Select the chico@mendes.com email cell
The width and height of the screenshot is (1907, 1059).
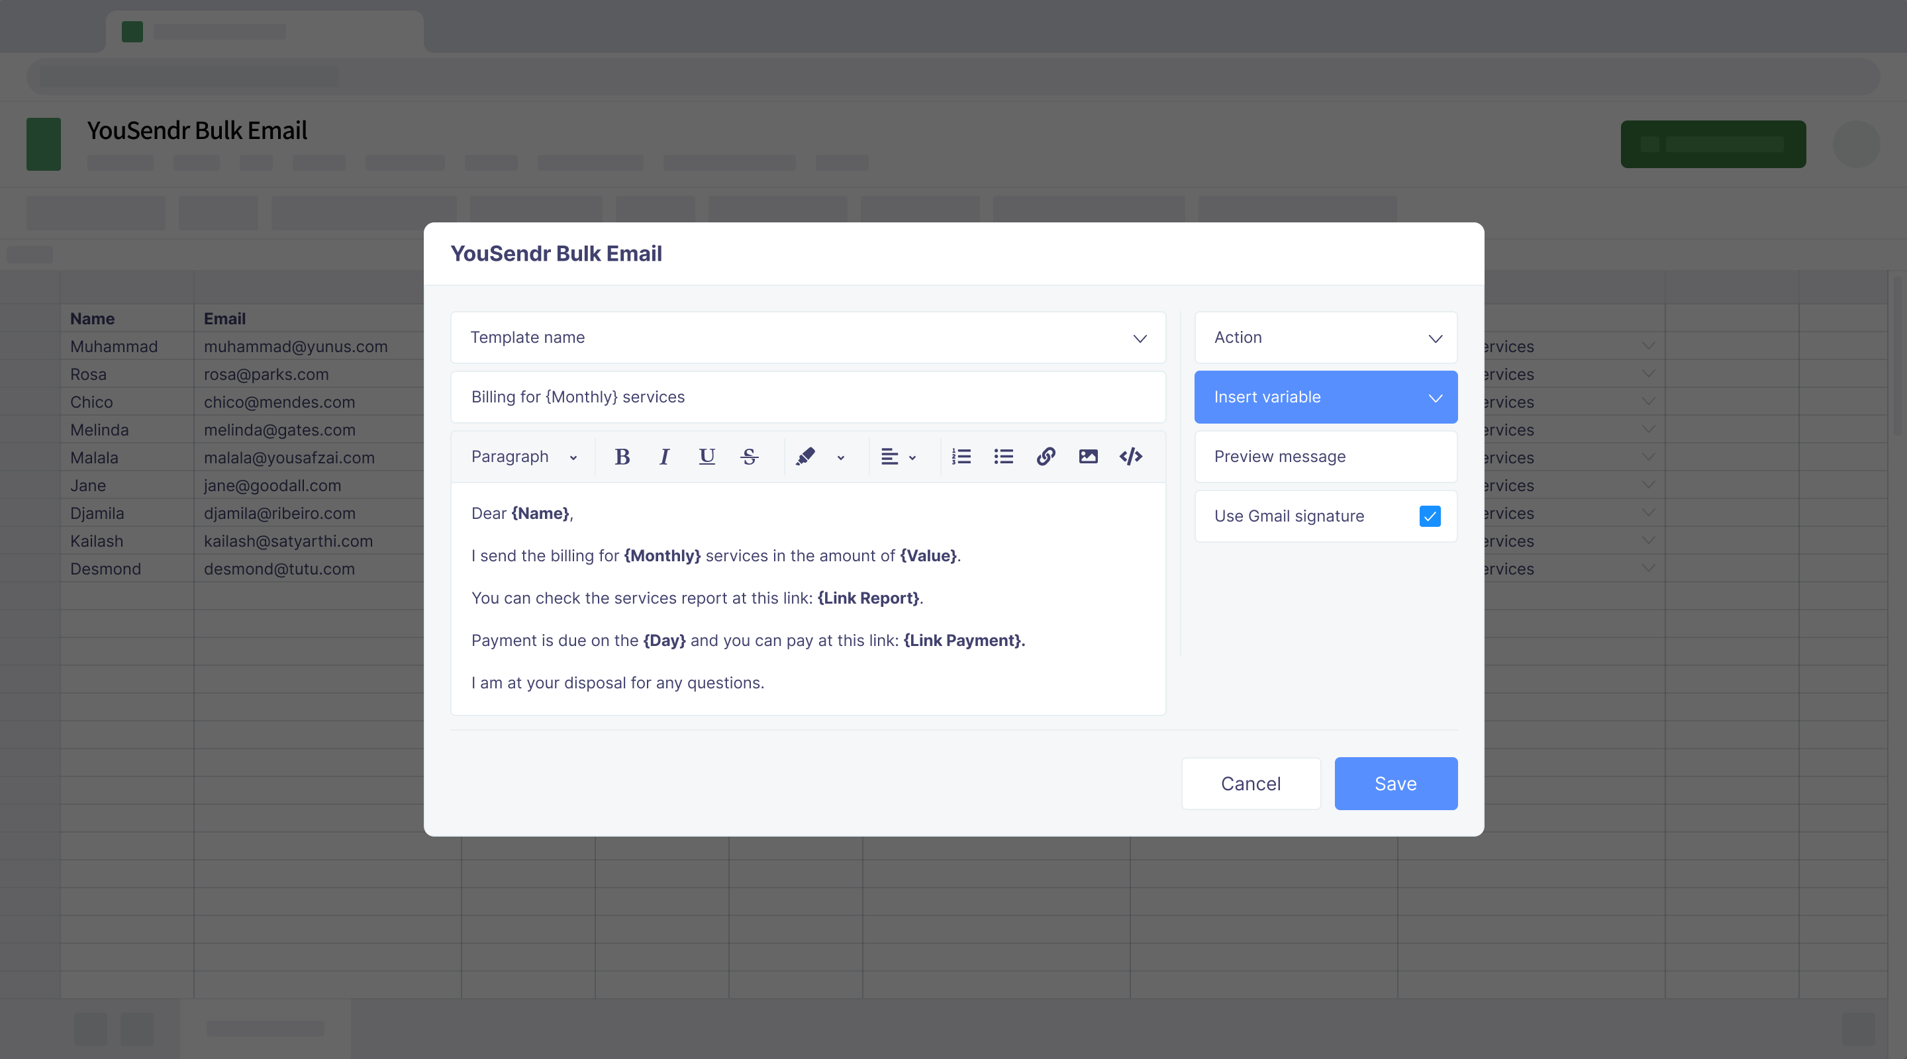point(309,402)
